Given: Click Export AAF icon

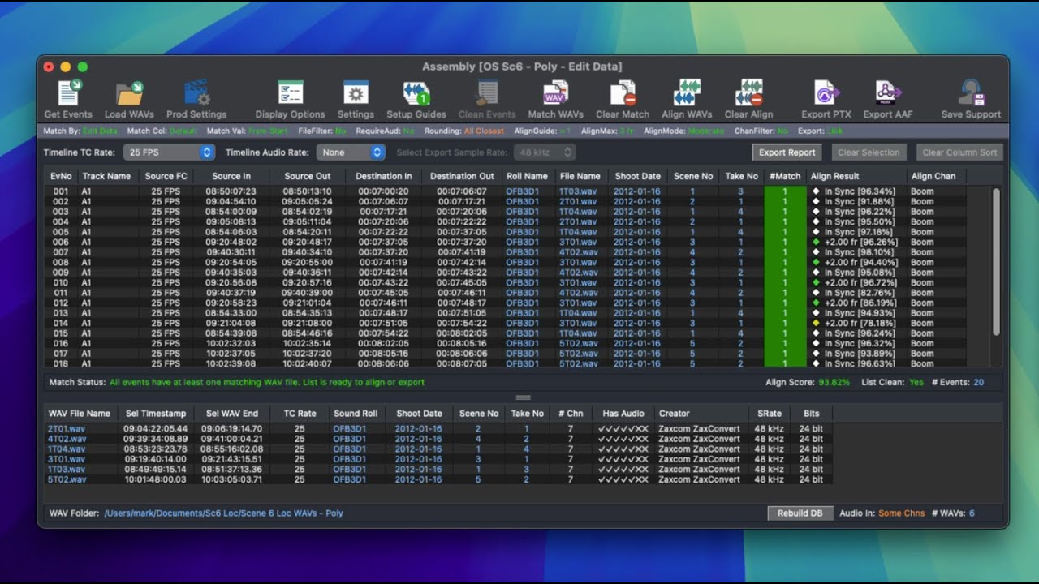Looking at the screenshot, I should (888, 93).
